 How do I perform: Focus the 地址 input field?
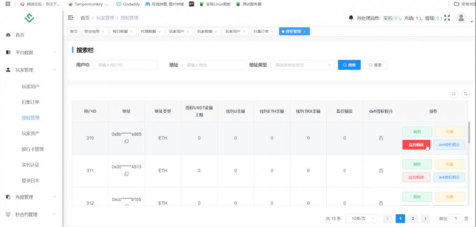pos(214,65)
